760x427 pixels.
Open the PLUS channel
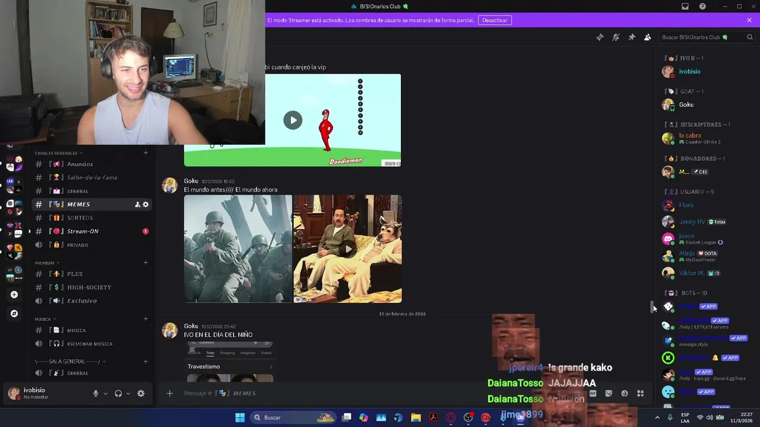tap(91, 274)
